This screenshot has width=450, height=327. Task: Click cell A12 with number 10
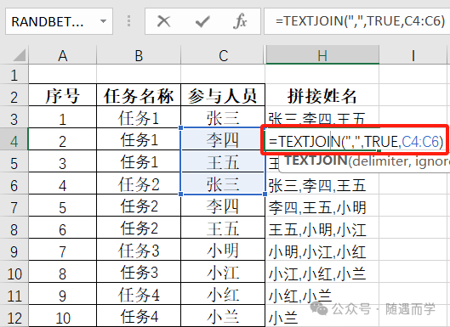point(63,316)
